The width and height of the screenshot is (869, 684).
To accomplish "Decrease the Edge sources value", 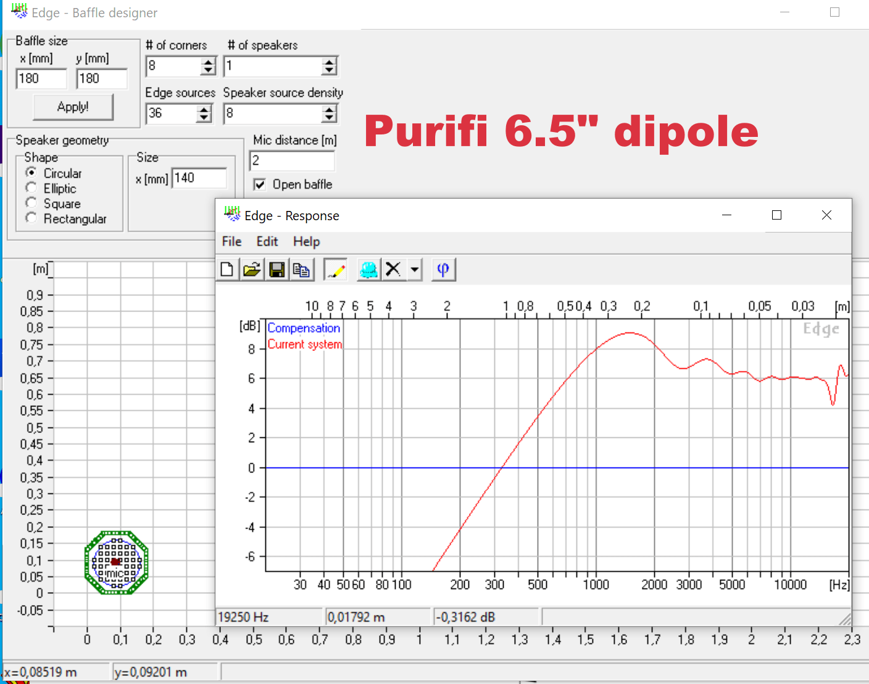I will 204,118.
